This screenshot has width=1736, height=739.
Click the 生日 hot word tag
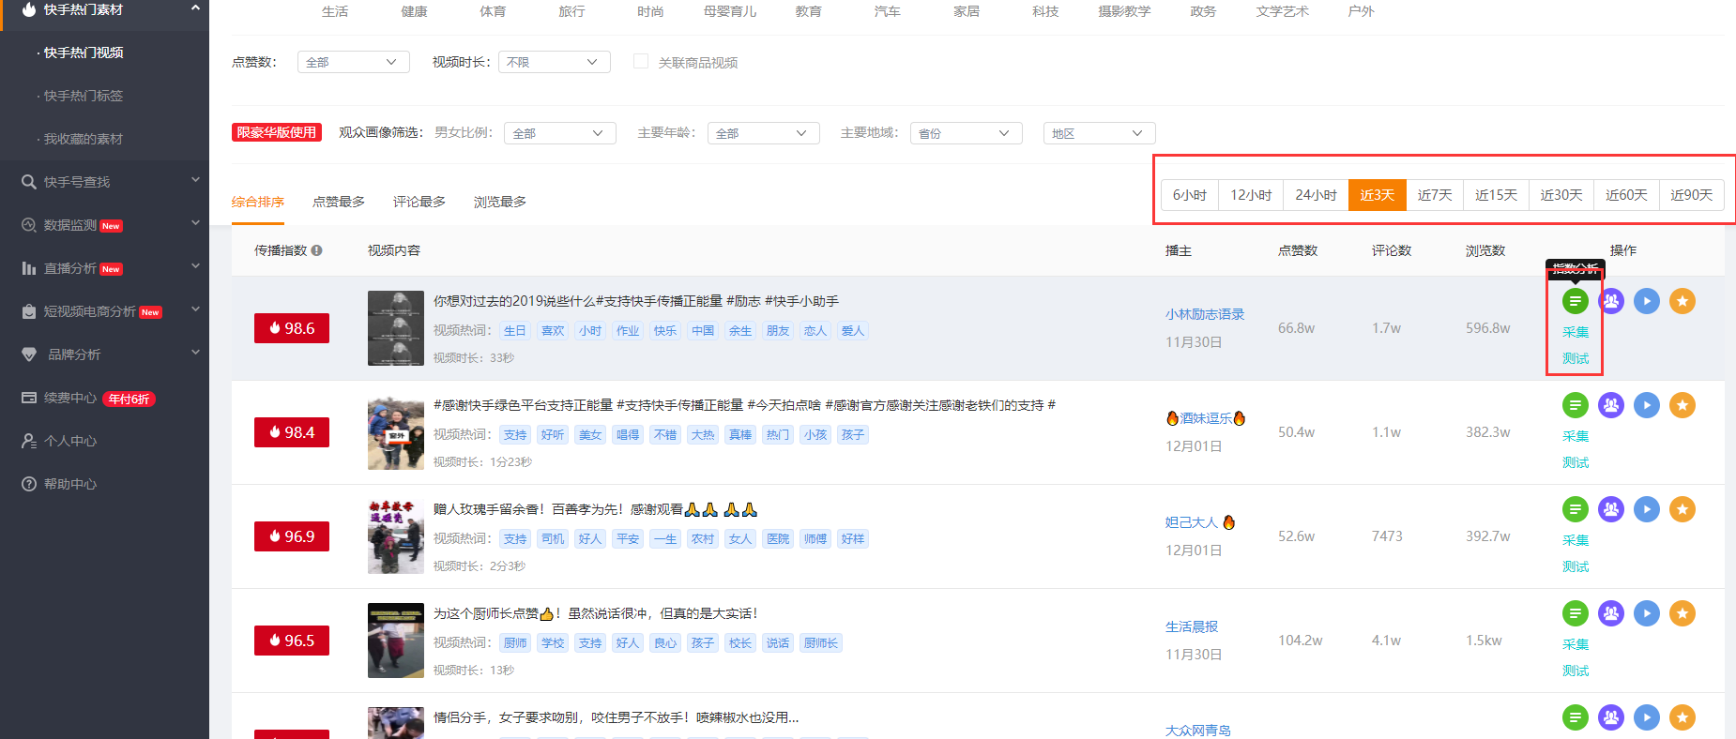coord(515,330)
